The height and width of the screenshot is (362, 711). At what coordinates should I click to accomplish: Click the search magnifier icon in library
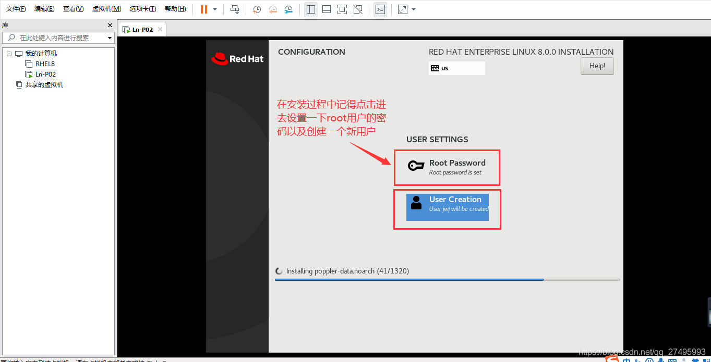[x=11, y=38]
